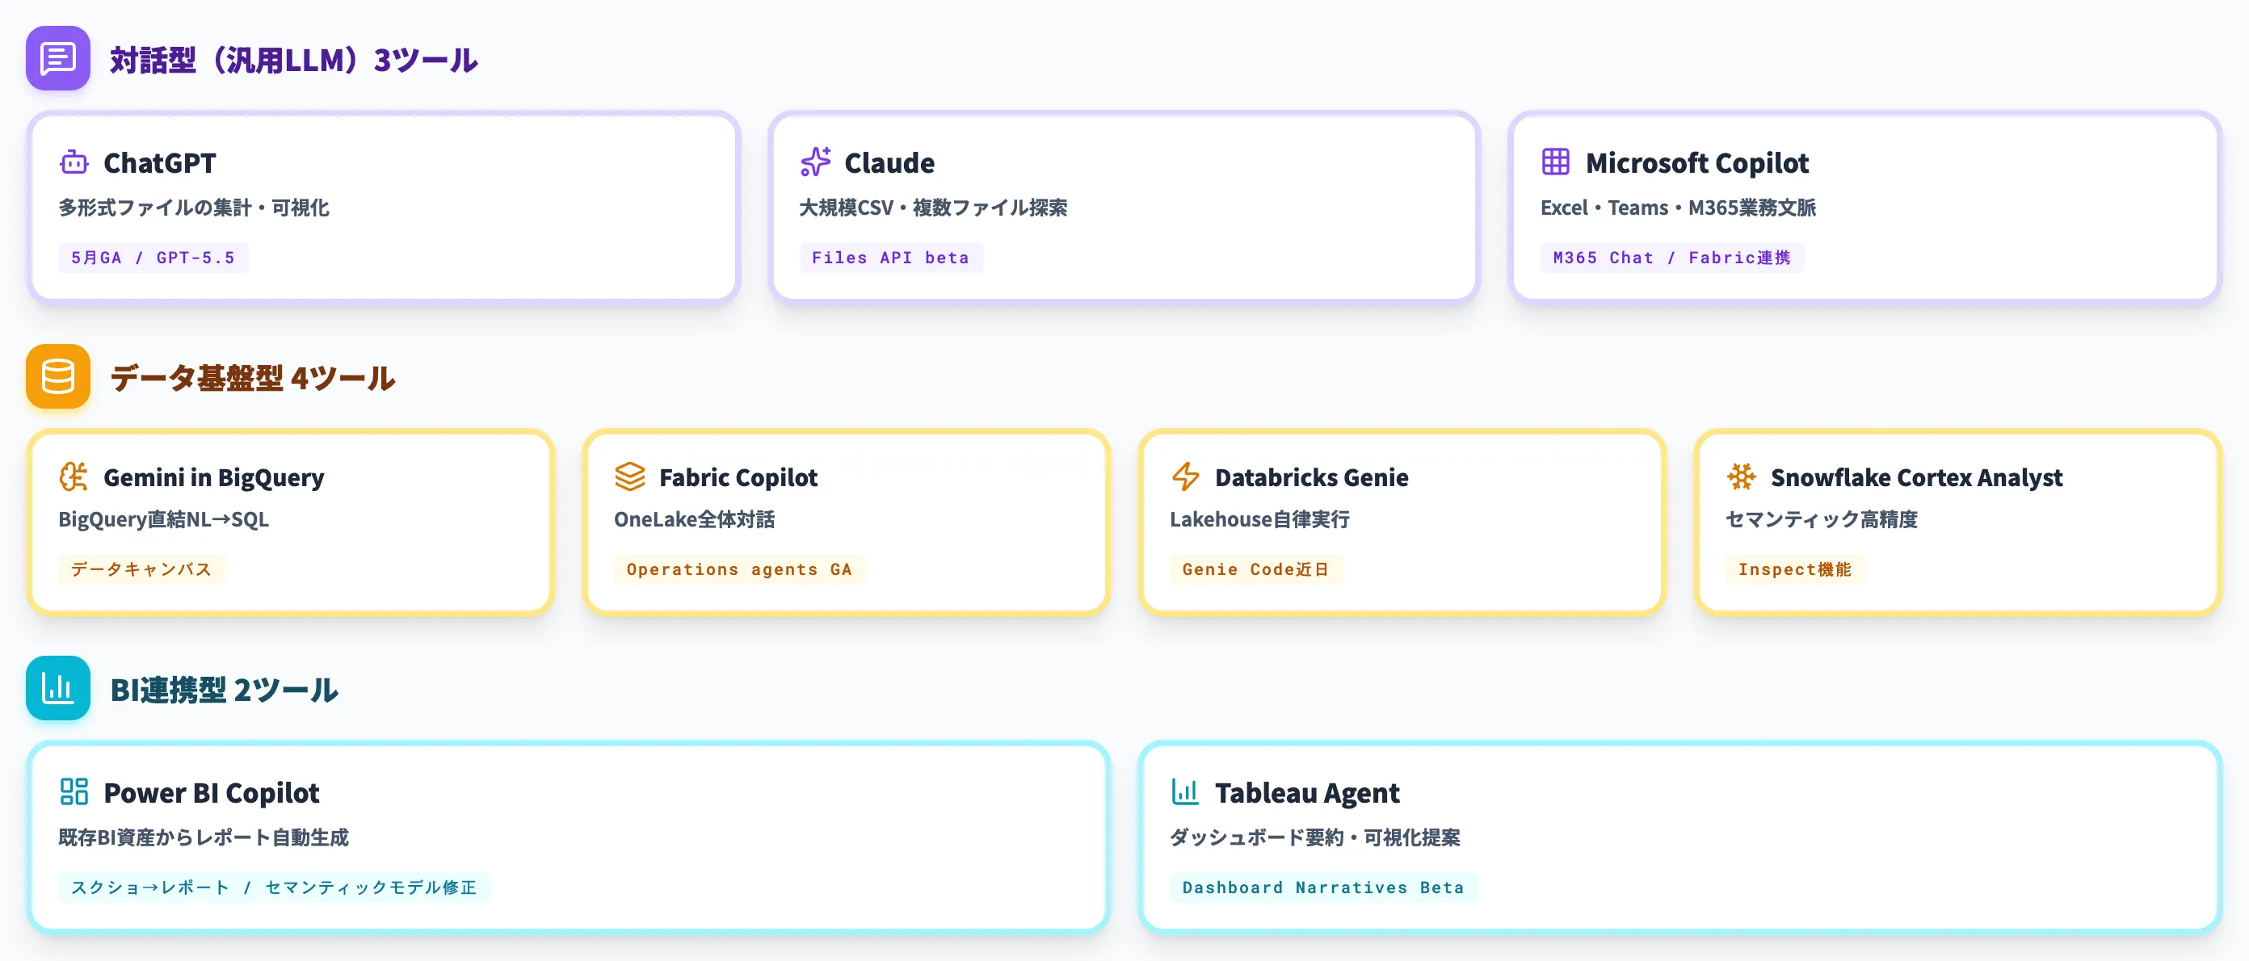Image resolution: width=2249 pixels, height=961 pixels.
Task: Click the Gemini in BigQuery brain icon
Action: tap(74, 476)
